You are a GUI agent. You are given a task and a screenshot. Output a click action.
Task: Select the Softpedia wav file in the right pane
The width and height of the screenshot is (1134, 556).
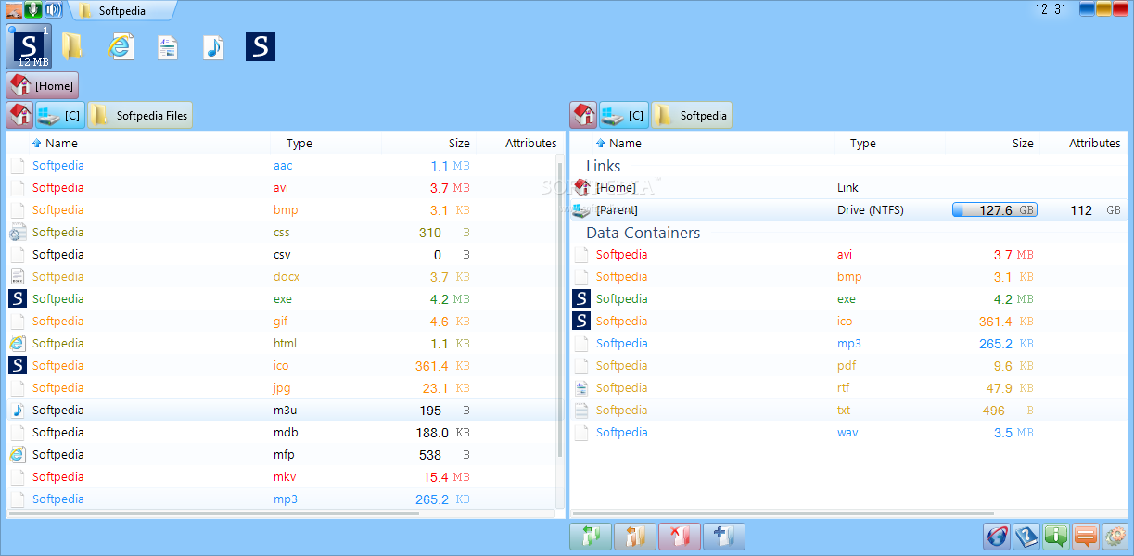(848, 433)
